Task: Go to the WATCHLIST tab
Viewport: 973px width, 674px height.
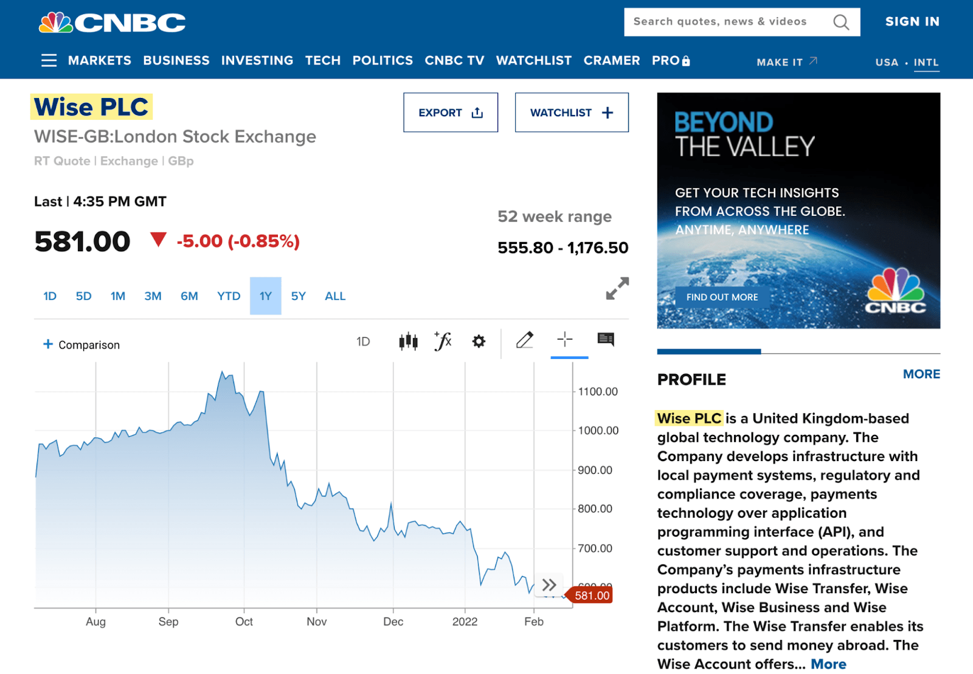Action: pyautogui.click(x=534, y=60)
